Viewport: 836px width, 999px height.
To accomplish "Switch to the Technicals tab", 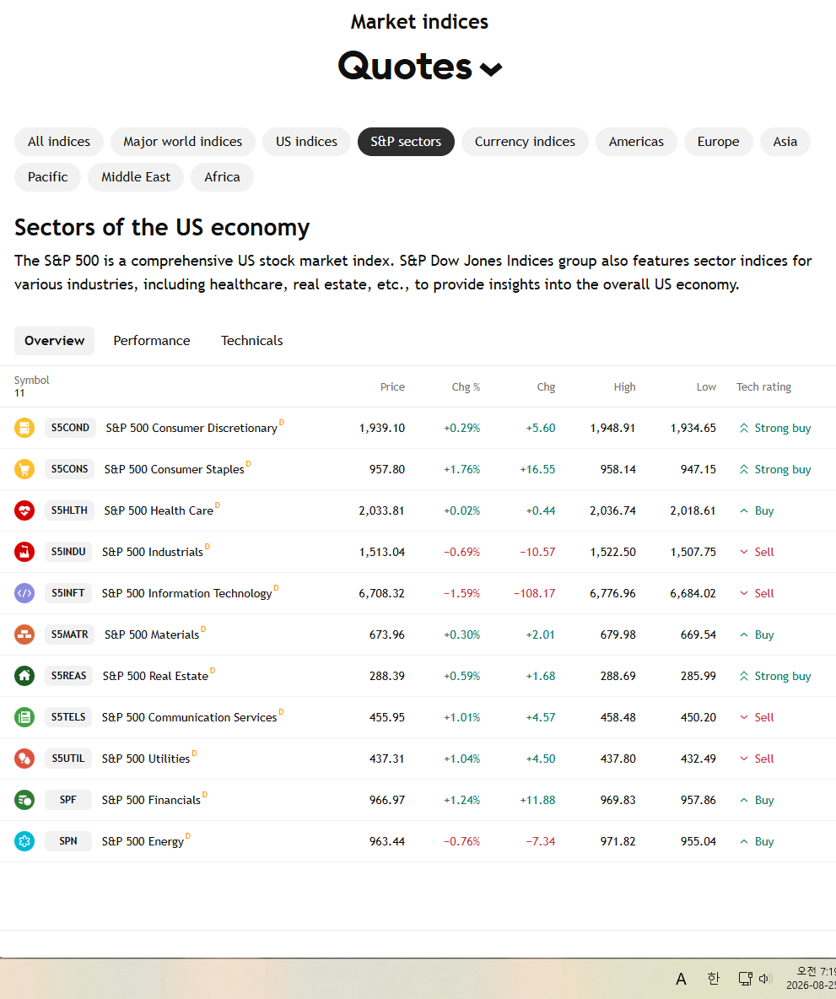I will pos(251,341).
